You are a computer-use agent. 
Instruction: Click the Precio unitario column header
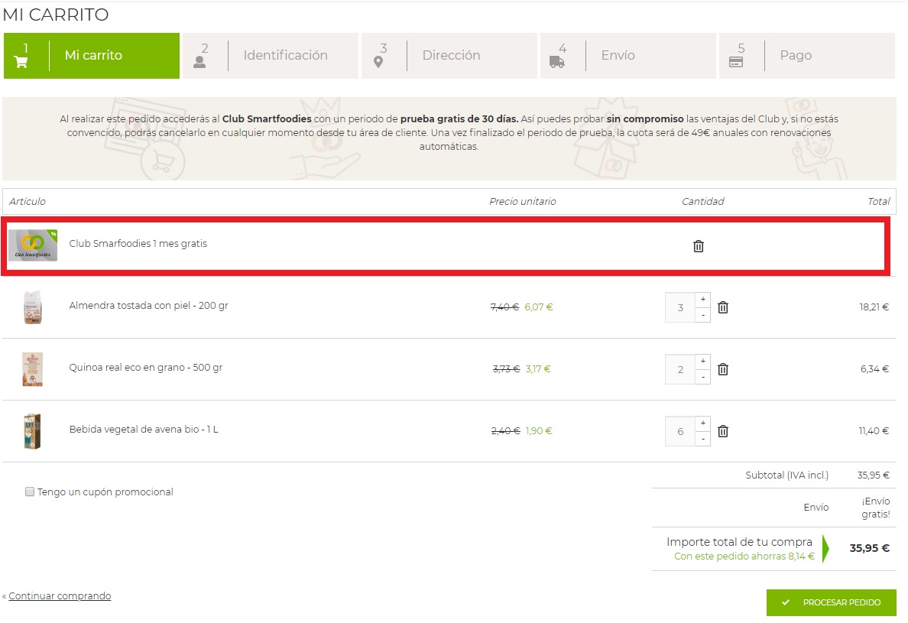tap(522, 201)
